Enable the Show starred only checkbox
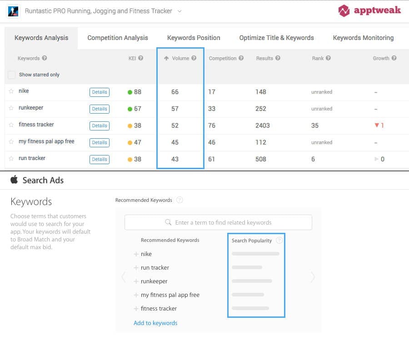 pos(12,75)
